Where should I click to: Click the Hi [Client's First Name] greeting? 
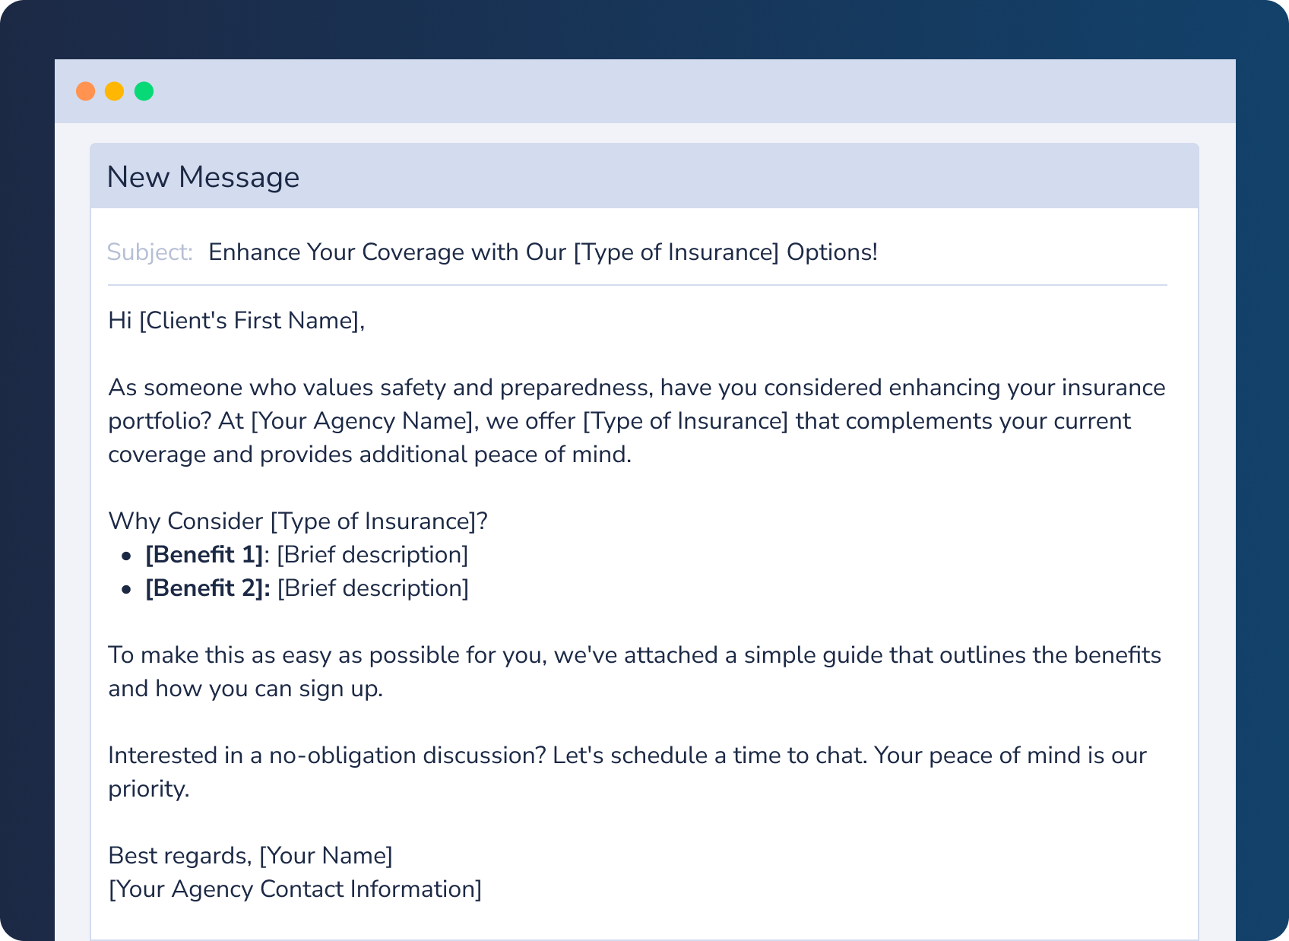[x=236, y=321]
